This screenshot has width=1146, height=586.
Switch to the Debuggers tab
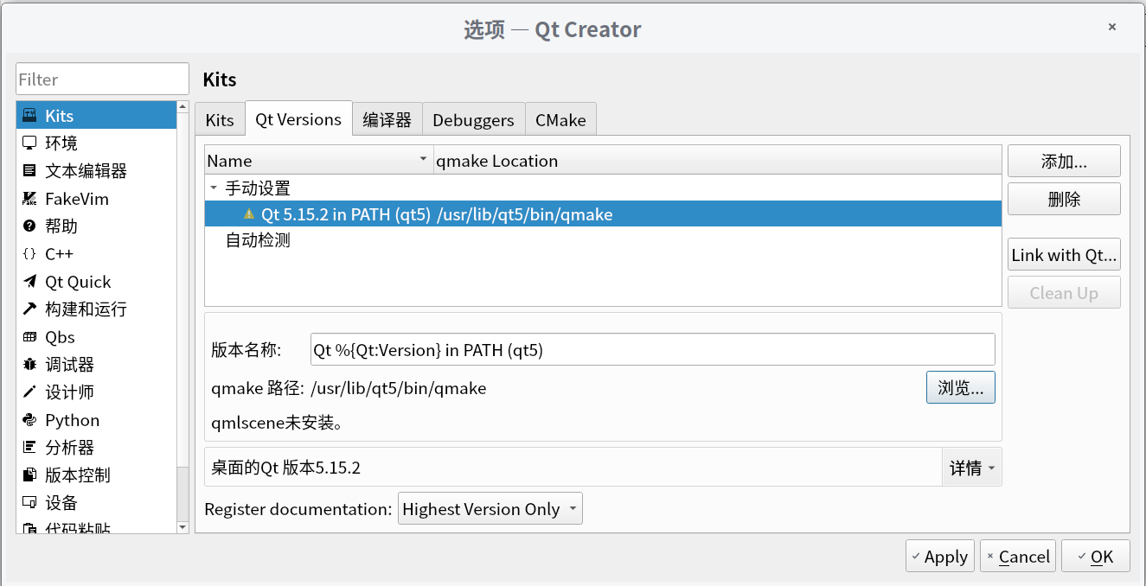(474, 120)
